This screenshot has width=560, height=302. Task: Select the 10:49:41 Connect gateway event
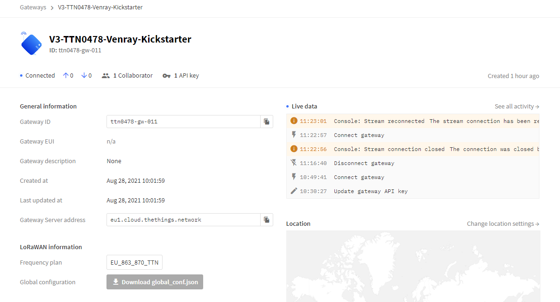[x=413, y=177]
